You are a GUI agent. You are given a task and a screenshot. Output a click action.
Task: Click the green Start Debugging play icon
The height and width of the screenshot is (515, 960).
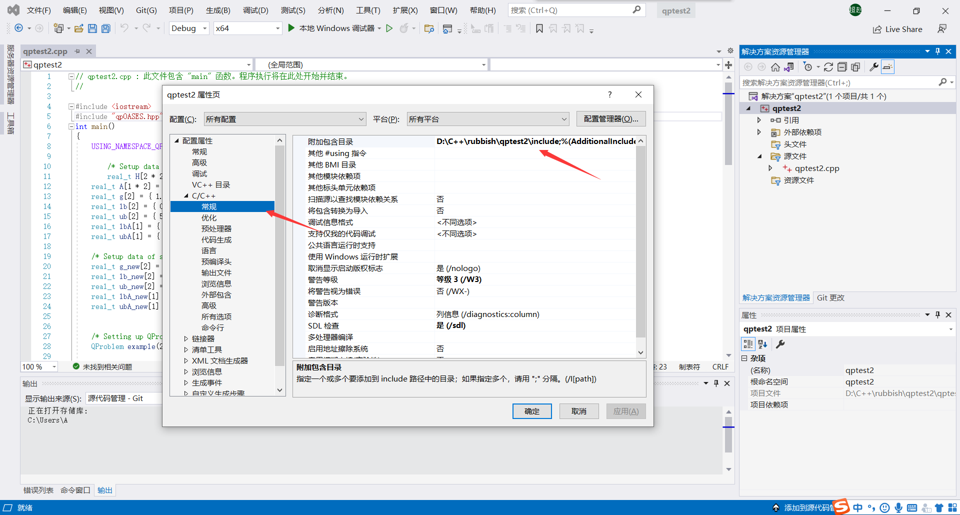coord(291,28)
